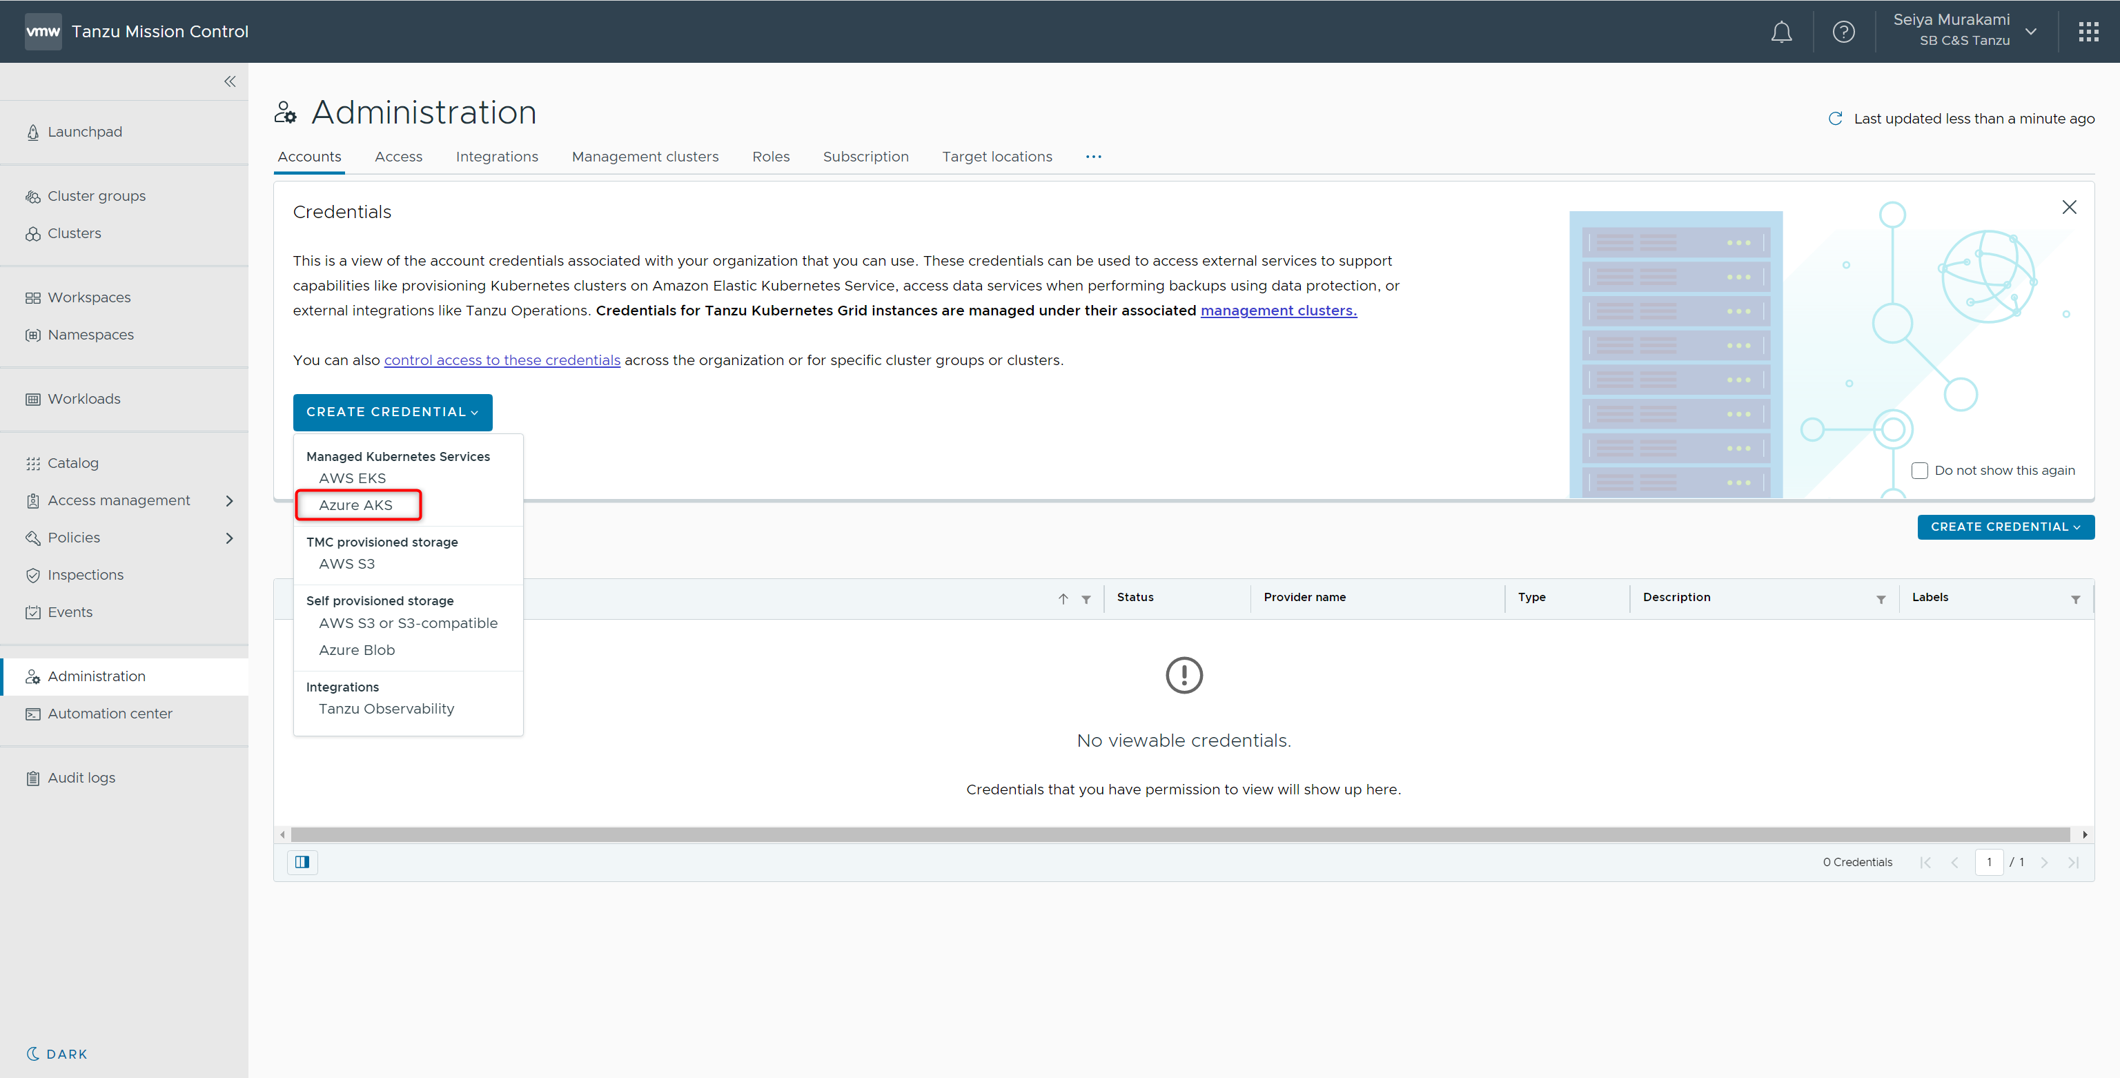Expand the Access management submenu
The width and height of the screenshot is (2120, 1078).
tap(230, 500)
